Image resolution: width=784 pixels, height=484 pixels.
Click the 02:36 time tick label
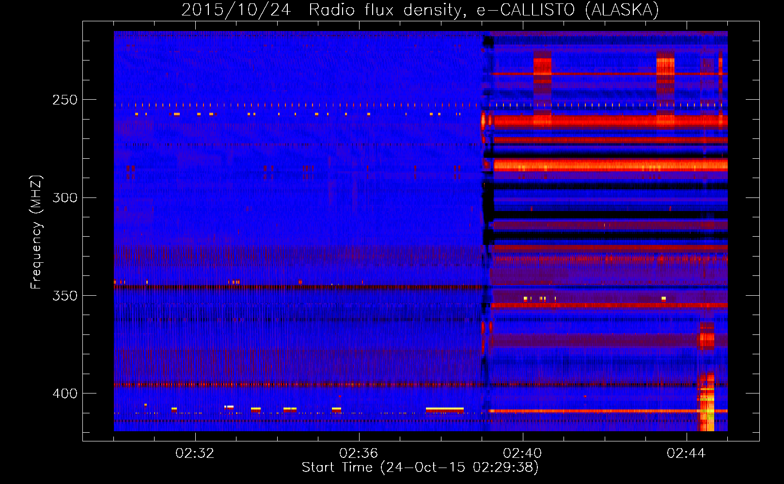click(359, 453)
